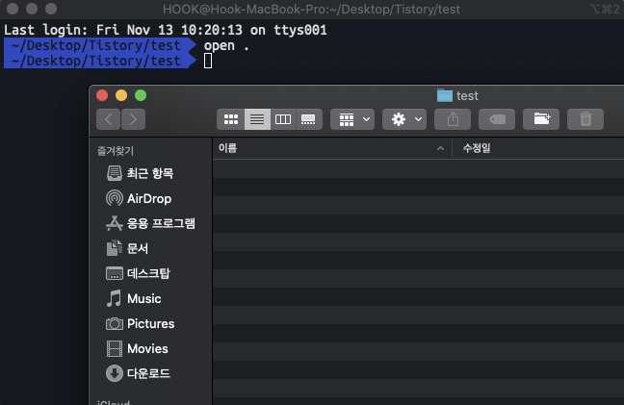Minimize the Finder window with yellow button
Image resolution: width=624 pixels, height=405 pixels.
click(x=121, y=95)
